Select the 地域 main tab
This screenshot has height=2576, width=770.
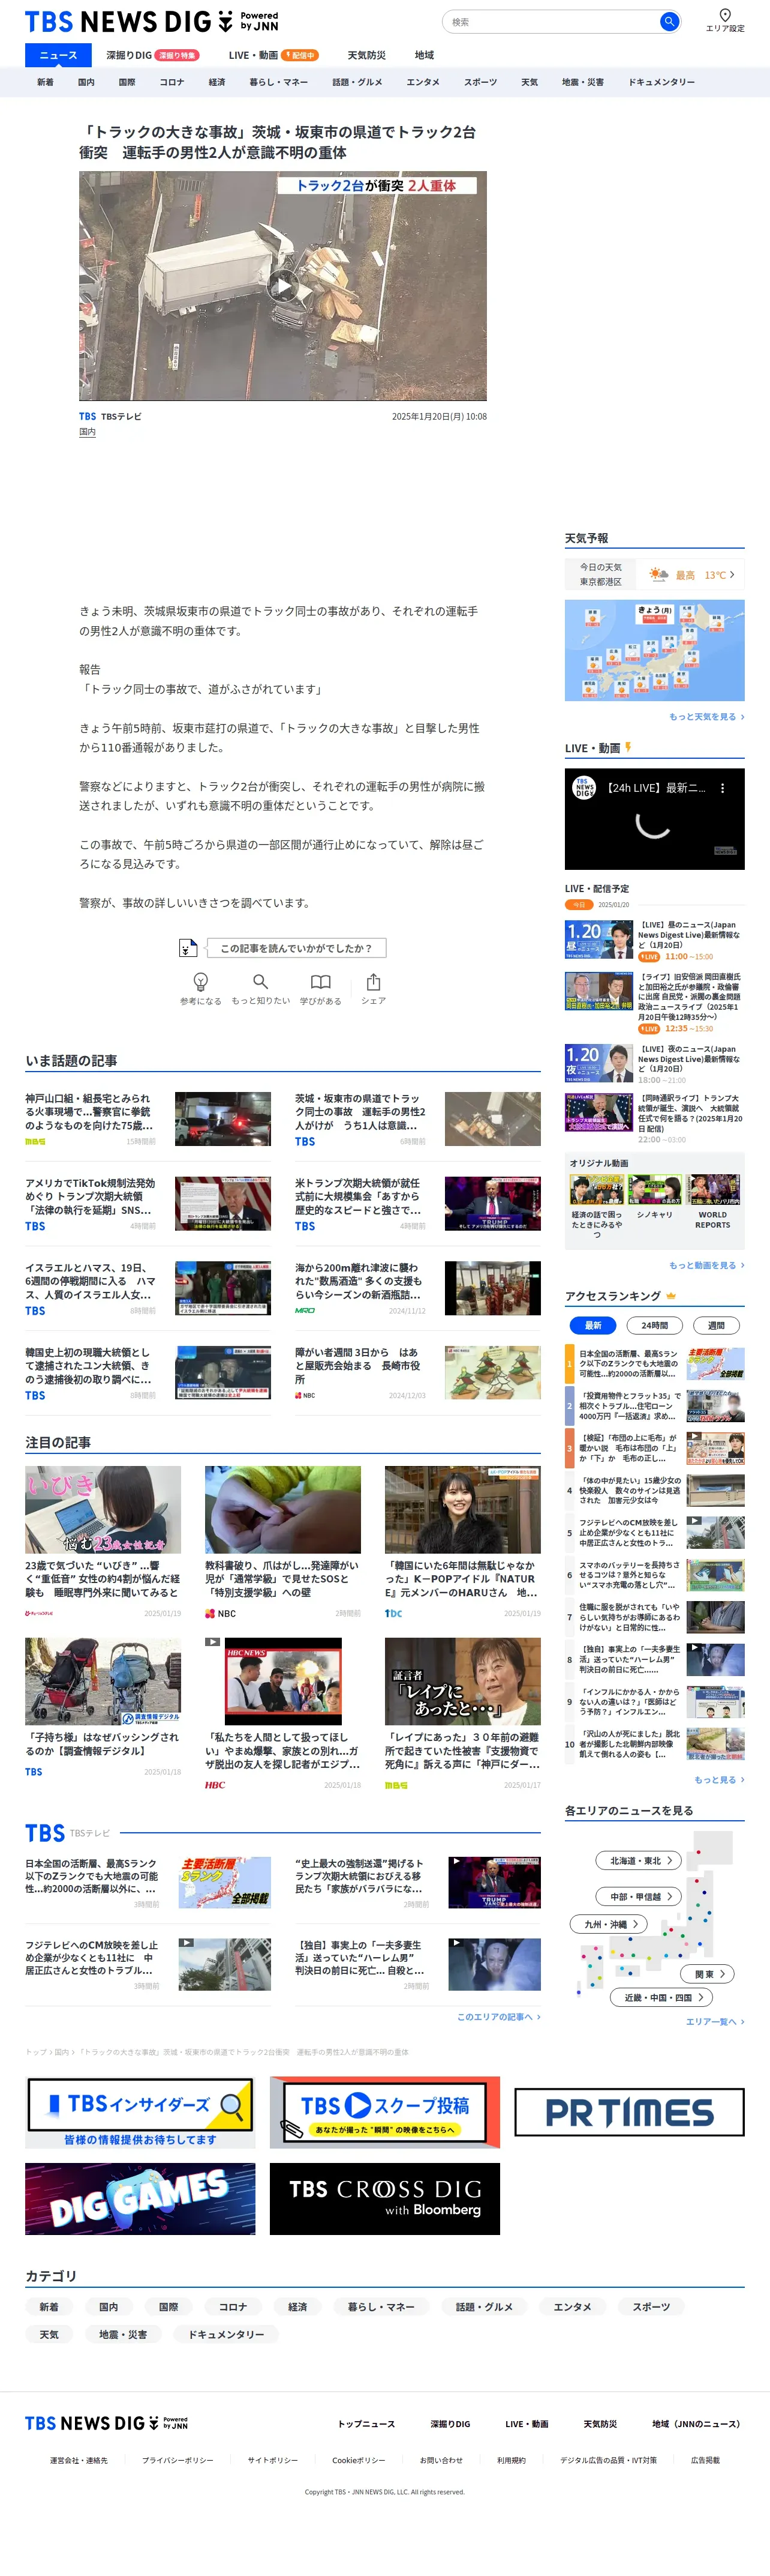pyautogui.click(x=425, y=55)
